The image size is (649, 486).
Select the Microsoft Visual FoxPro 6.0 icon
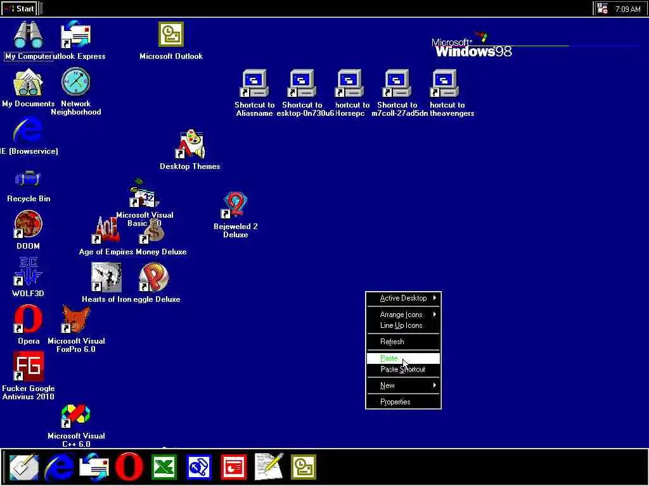point(76,319)
